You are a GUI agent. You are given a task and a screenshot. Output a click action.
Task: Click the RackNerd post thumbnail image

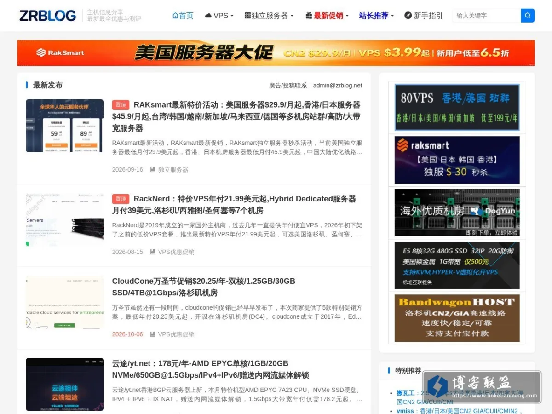coord(64,220)
